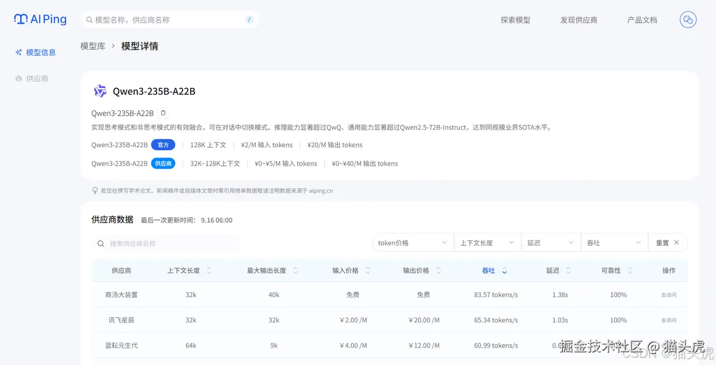Click the X icon beside 重置

point(676,242)
